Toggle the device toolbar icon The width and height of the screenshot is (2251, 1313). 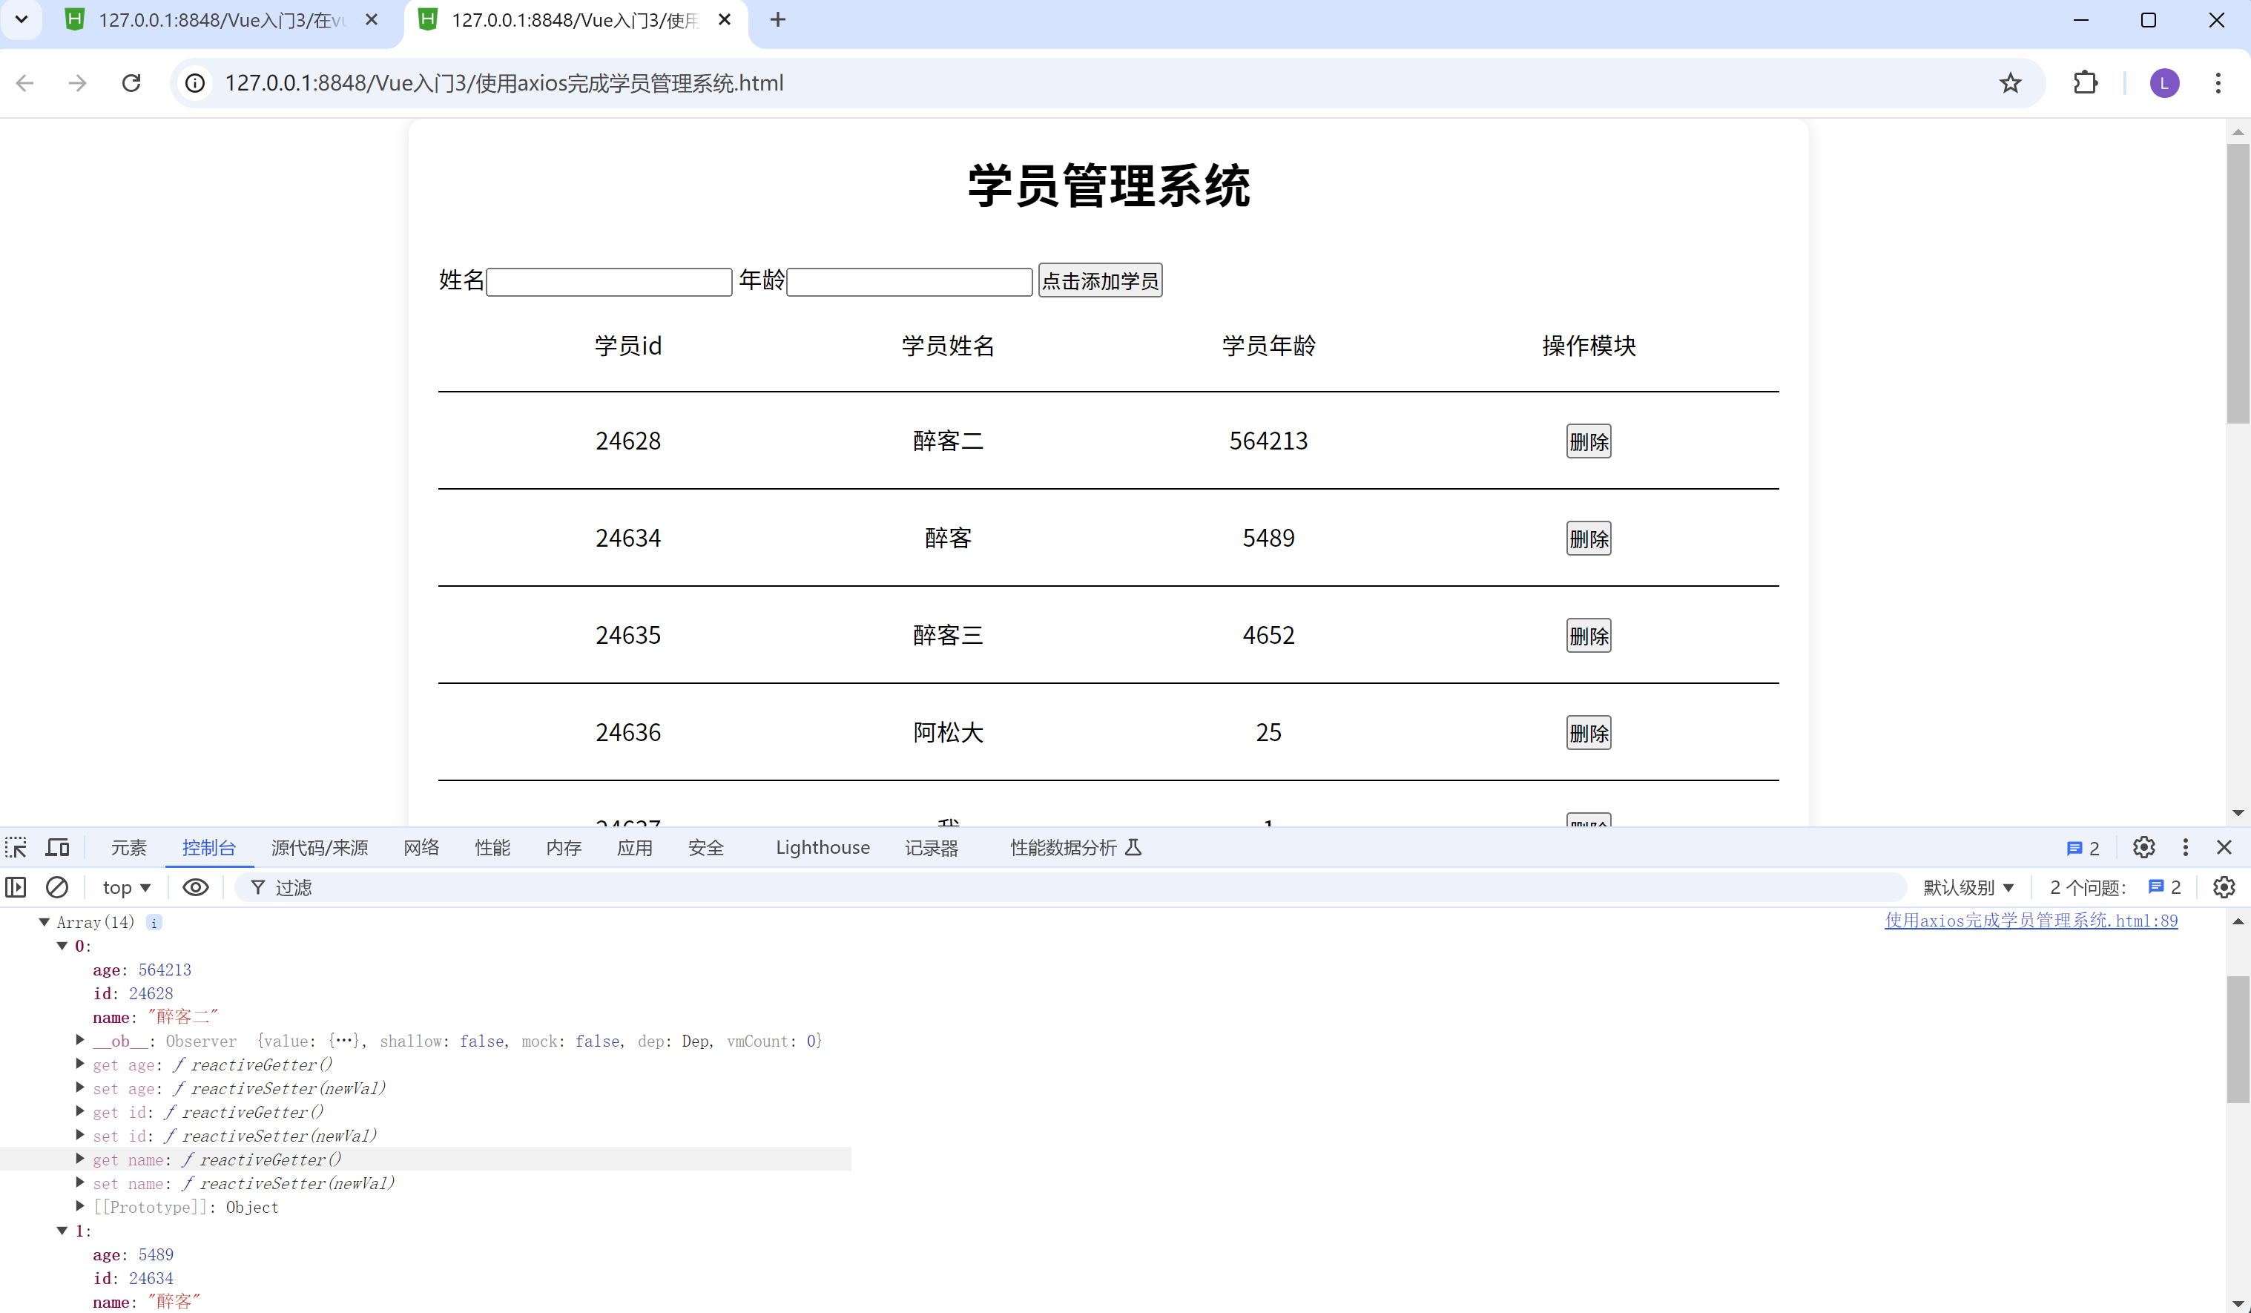point(58,846)
